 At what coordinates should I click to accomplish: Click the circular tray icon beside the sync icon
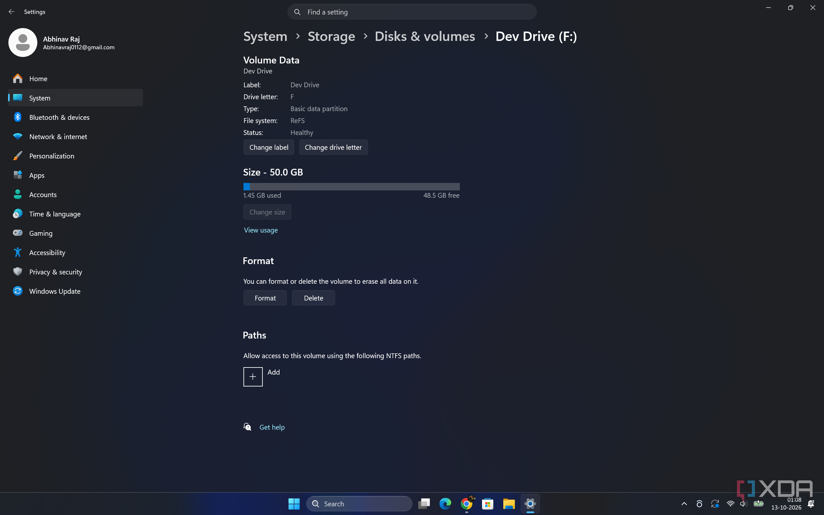(699, 504)
